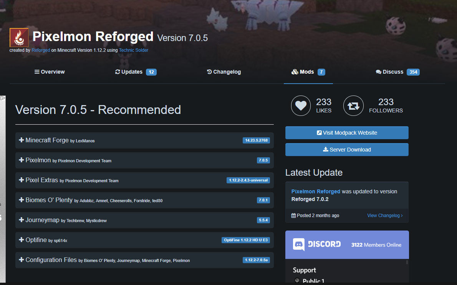Click the View Changelog link
The width and height of the screenshot is (457, 285).
(385, 216)
